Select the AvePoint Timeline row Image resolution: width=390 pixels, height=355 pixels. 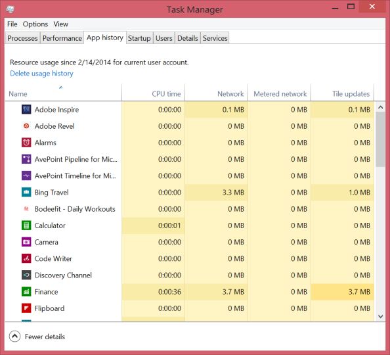pos(190,176)
